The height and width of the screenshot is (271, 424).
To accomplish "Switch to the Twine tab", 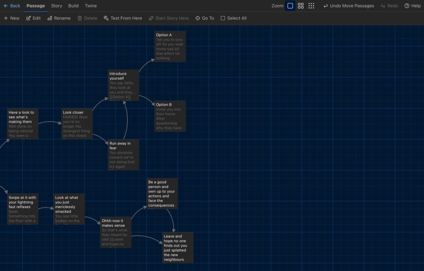I will (91, 6).
